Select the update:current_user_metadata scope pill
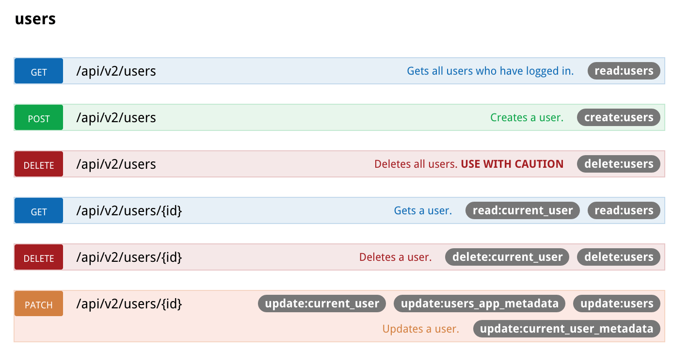Viewport: 673px width, 352px height. point(566,329)
